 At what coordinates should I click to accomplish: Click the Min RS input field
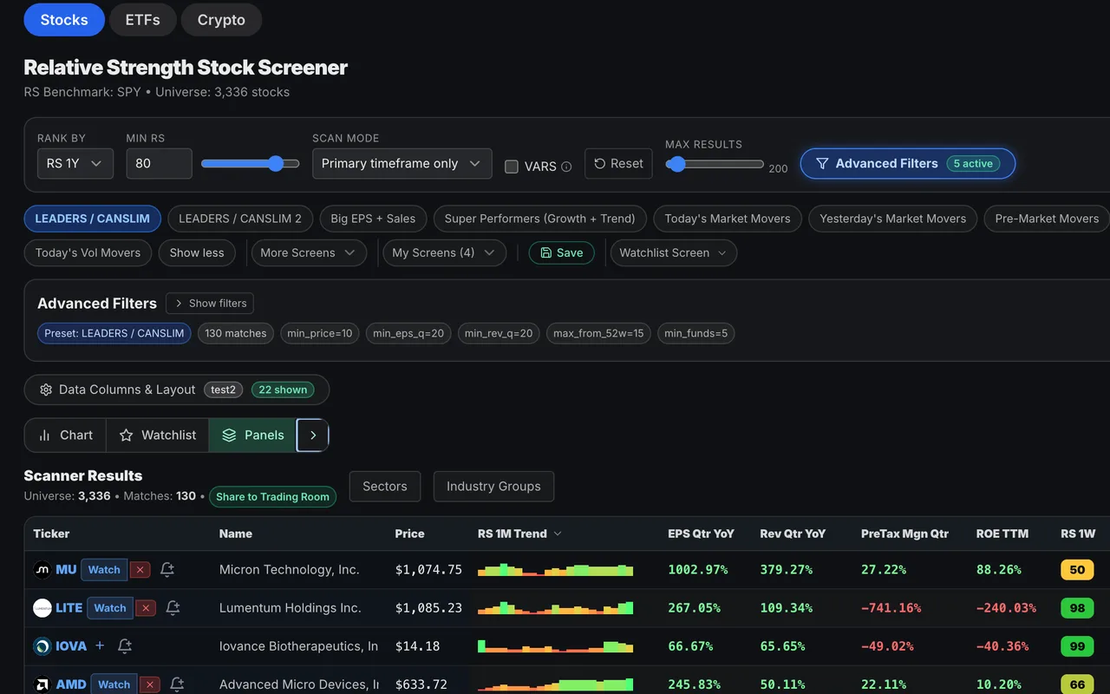[159, 163]
